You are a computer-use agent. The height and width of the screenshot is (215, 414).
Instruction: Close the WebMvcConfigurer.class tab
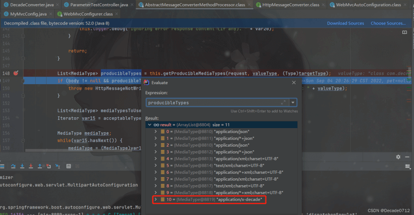117,14
